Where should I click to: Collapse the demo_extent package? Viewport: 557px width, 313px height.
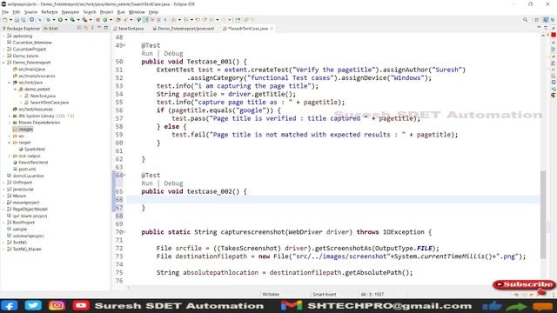(x=16, y=89)
